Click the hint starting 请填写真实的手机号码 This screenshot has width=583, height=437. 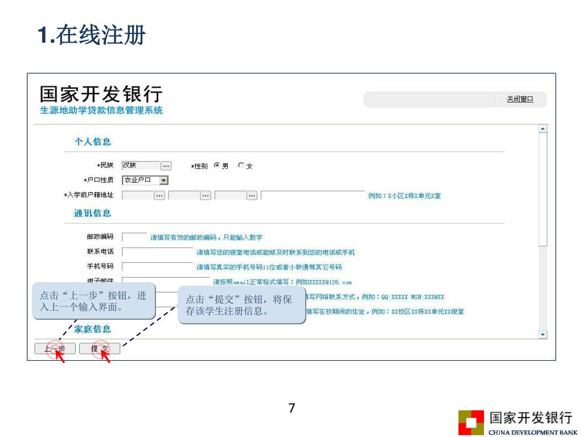click(x=269, y=267)
